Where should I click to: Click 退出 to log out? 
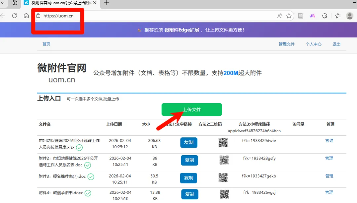(x=337, y=44)
